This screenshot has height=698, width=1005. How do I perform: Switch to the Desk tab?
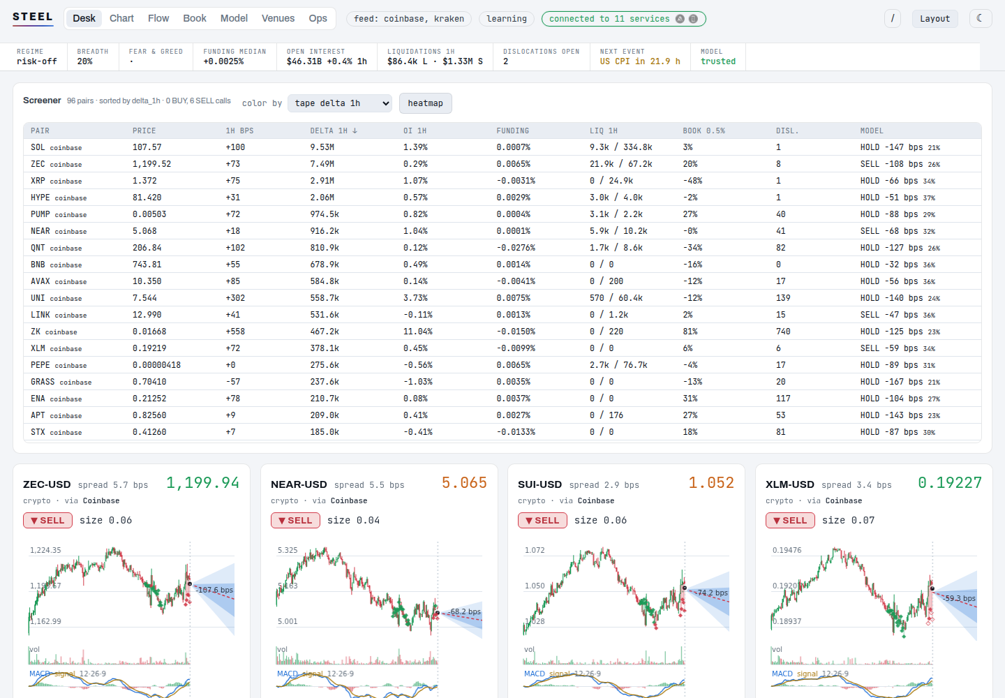(x=84, y=18)
